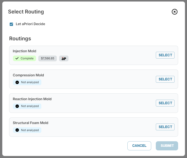Click the $7,586.85 cost badge
187x158 pixels.
point(47,58)
